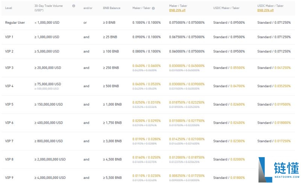Click the ≥ 0 BNB balance cell
Viewport: 301px width, 183px height.
pyautogui.click(x=109, y=23)
